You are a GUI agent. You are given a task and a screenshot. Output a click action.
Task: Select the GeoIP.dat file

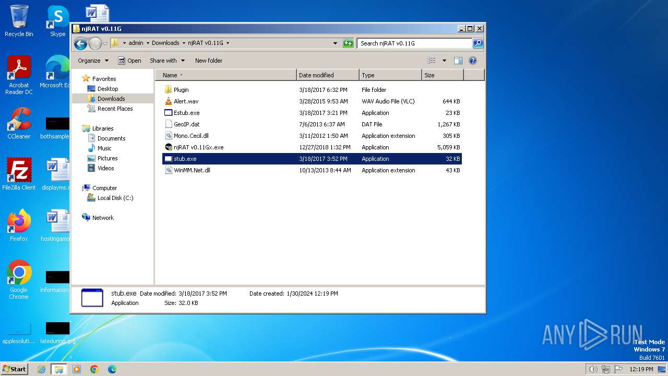(x=312, y=124)
